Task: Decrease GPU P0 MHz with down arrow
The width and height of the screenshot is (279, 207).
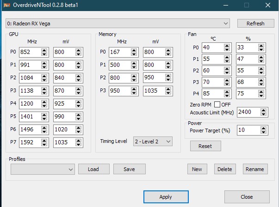Action: (44, 54)
